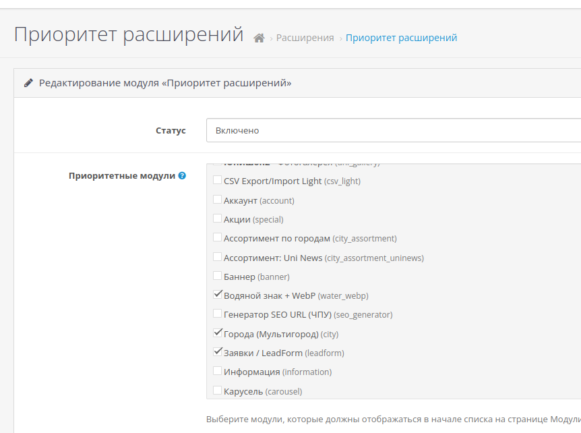The width and height of the screenshot is (581, 433).
Task: Open the Расширения breadcrumb link
Action: (x=305, y=38)
